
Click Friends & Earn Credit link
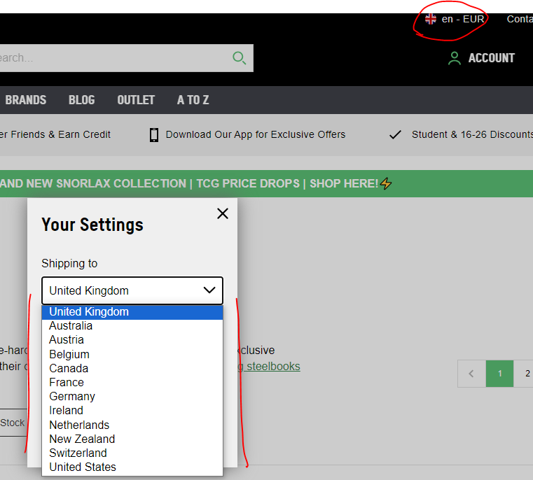(x=55, y=134)
